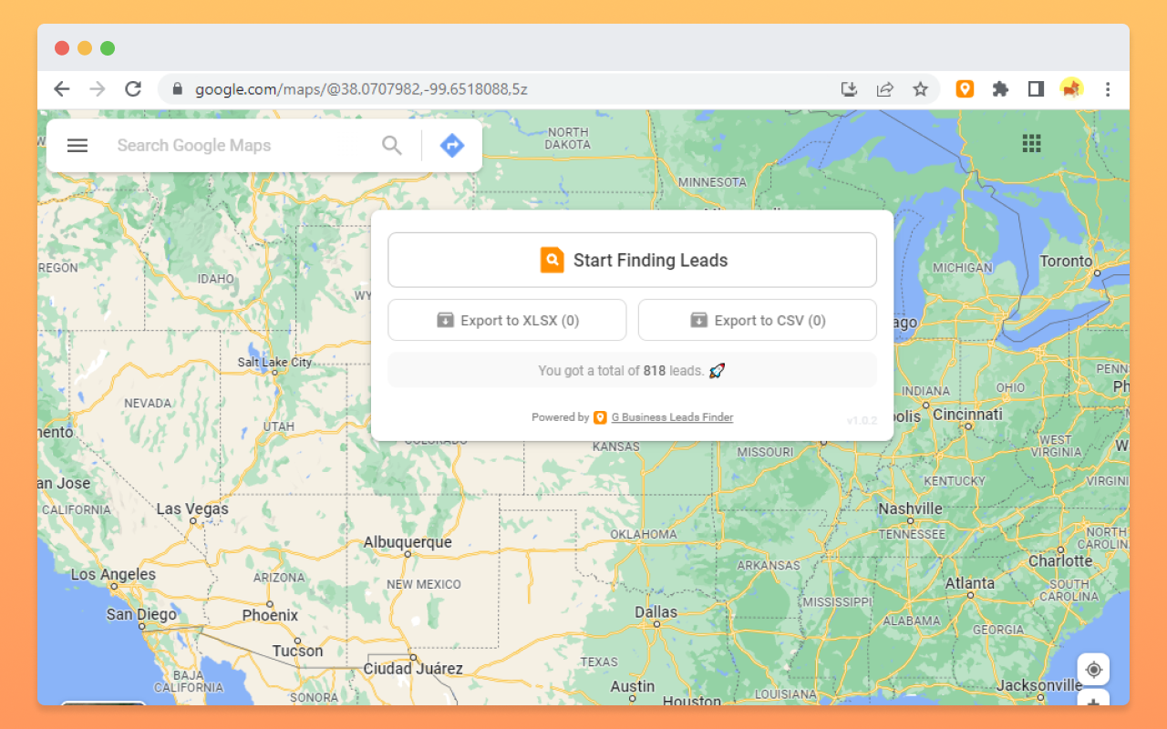Click the MINNESOTA state label

tap(712, 182)
